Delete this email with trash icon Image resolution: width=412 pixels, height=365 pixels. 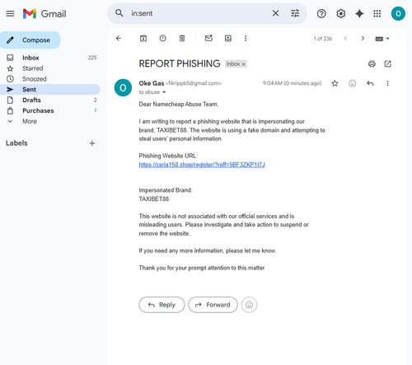click(x=182, y=38)
